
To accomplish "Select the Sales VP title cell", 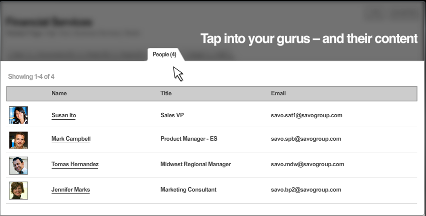I will (171, 115).
